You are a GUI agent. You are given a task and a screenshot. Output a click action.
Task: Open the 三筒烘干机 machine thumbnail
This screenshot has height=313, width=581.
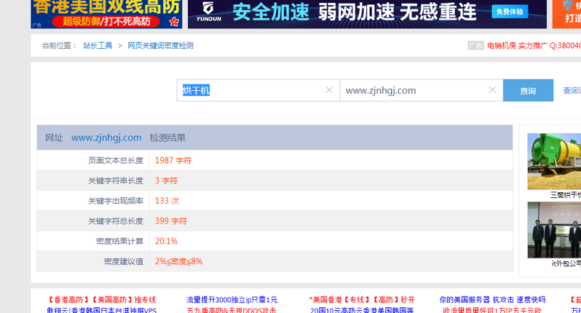coord(554,162)
